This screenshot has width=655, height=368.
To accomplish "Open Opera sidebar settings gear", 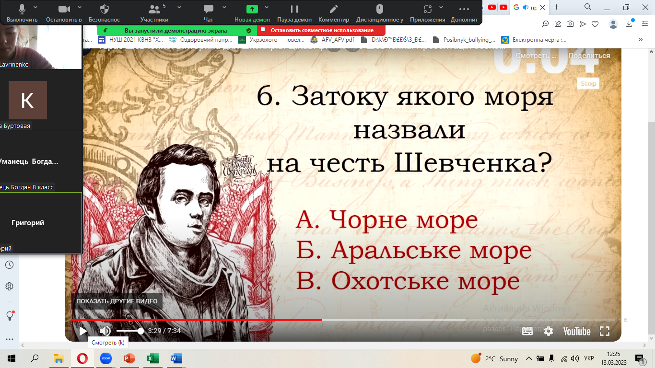I will [9, 287].
